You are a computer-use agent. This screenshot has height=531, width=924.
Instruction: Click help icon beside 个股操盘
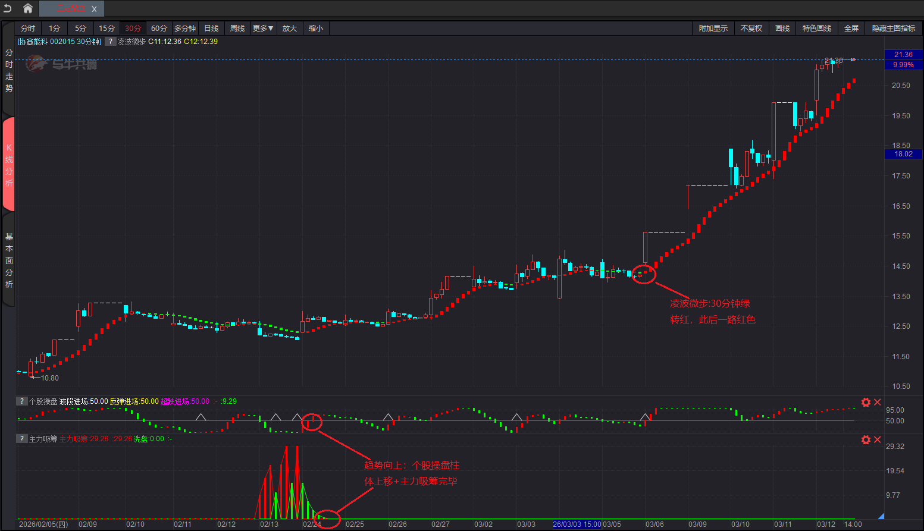tap(21, 401)
